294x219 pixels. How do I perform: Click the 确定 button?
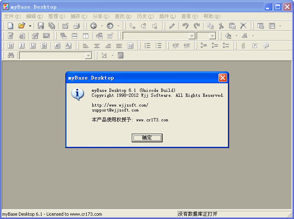pyautogui.click(x=147, y=138)
